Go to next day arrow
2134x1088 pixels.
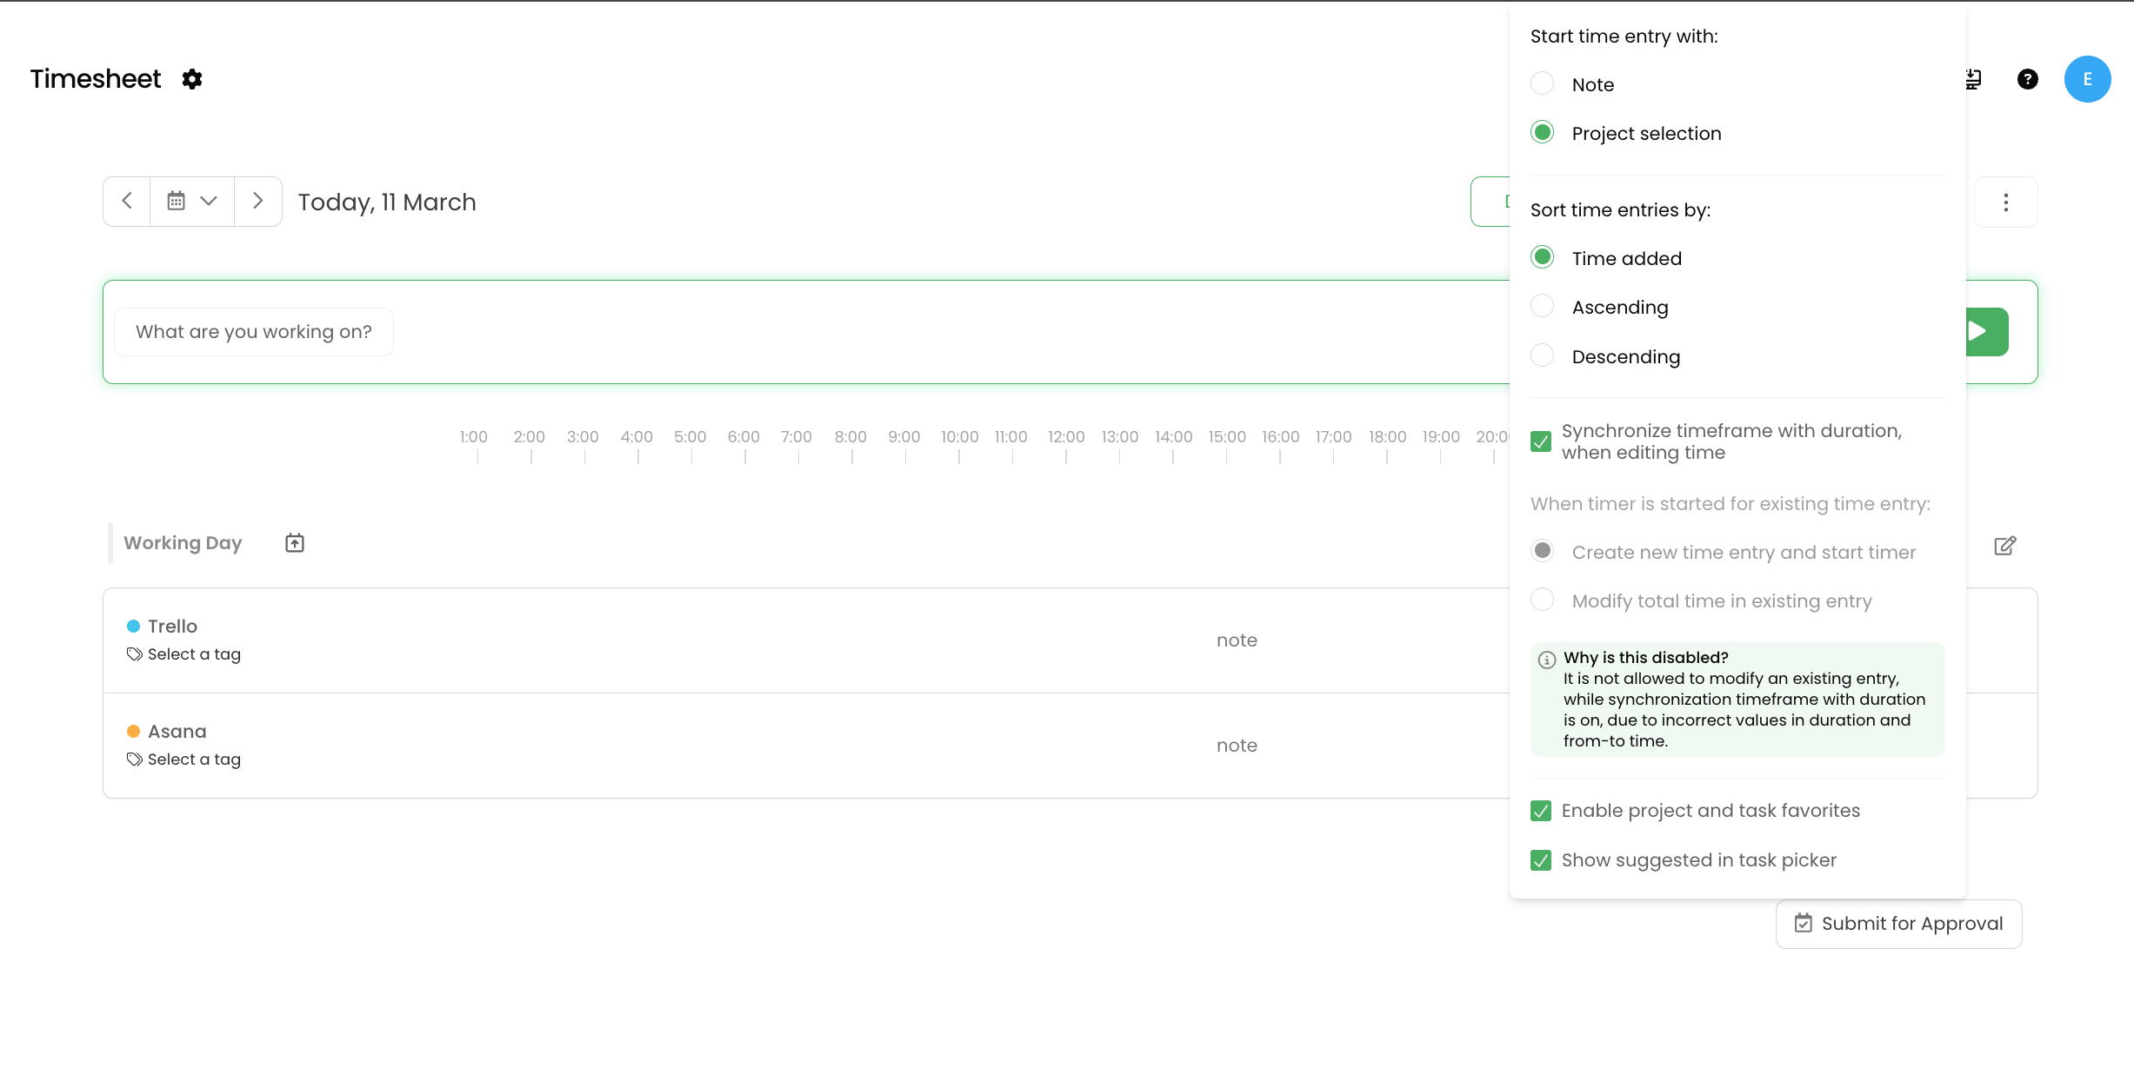tap(257, 202)
